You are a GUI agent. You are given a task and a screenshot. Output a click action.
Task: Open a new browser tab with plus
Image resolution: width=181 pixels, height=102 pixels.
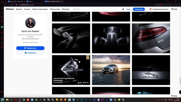click(x=65, y=1)
